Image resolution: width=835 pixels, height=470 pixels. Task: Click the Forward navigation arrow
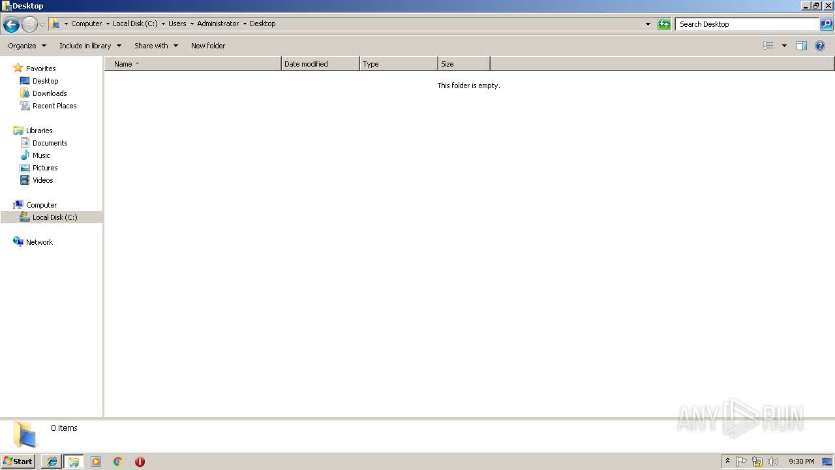coord(29,25)
